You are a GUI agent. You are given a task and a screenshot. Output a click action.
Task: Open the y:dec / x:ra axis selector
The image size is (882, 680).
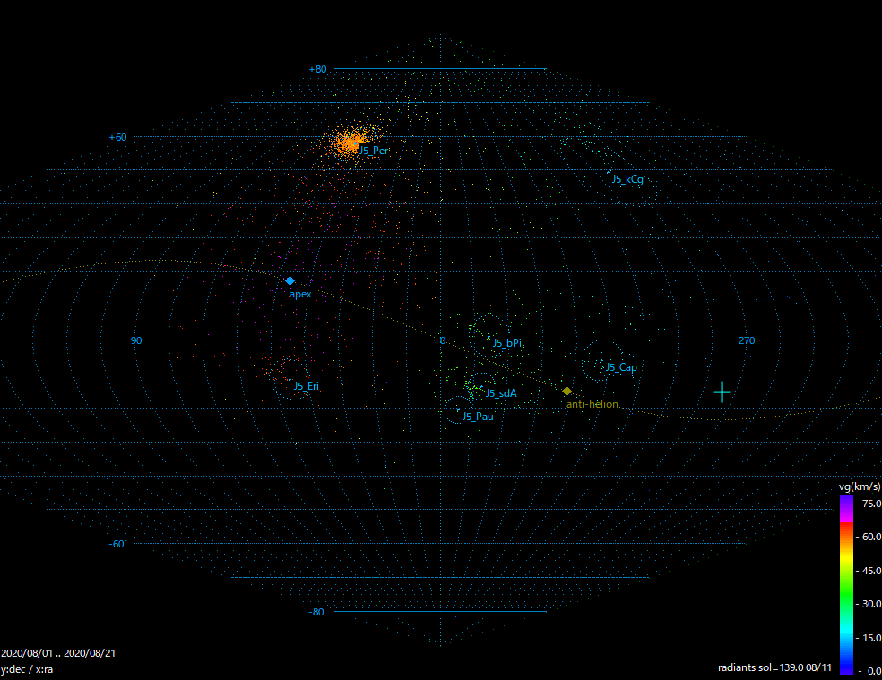pos(28,668)
